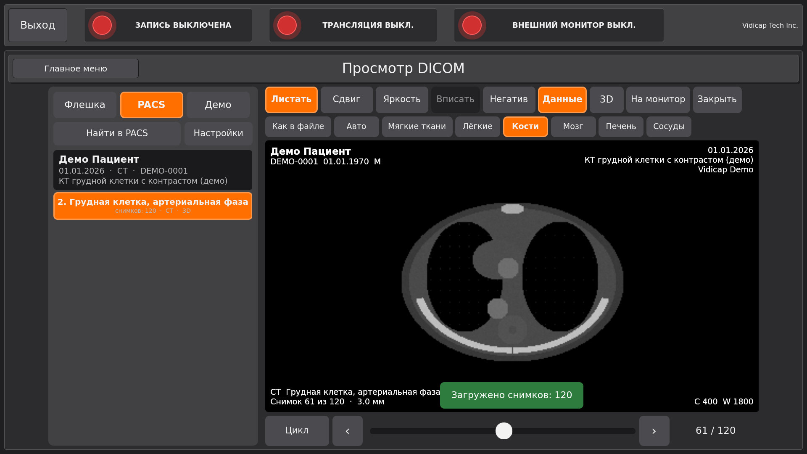Open the Демо source tab
This screenshot has width=807, height=454.
pyautogui.click(x=218, y=105)
